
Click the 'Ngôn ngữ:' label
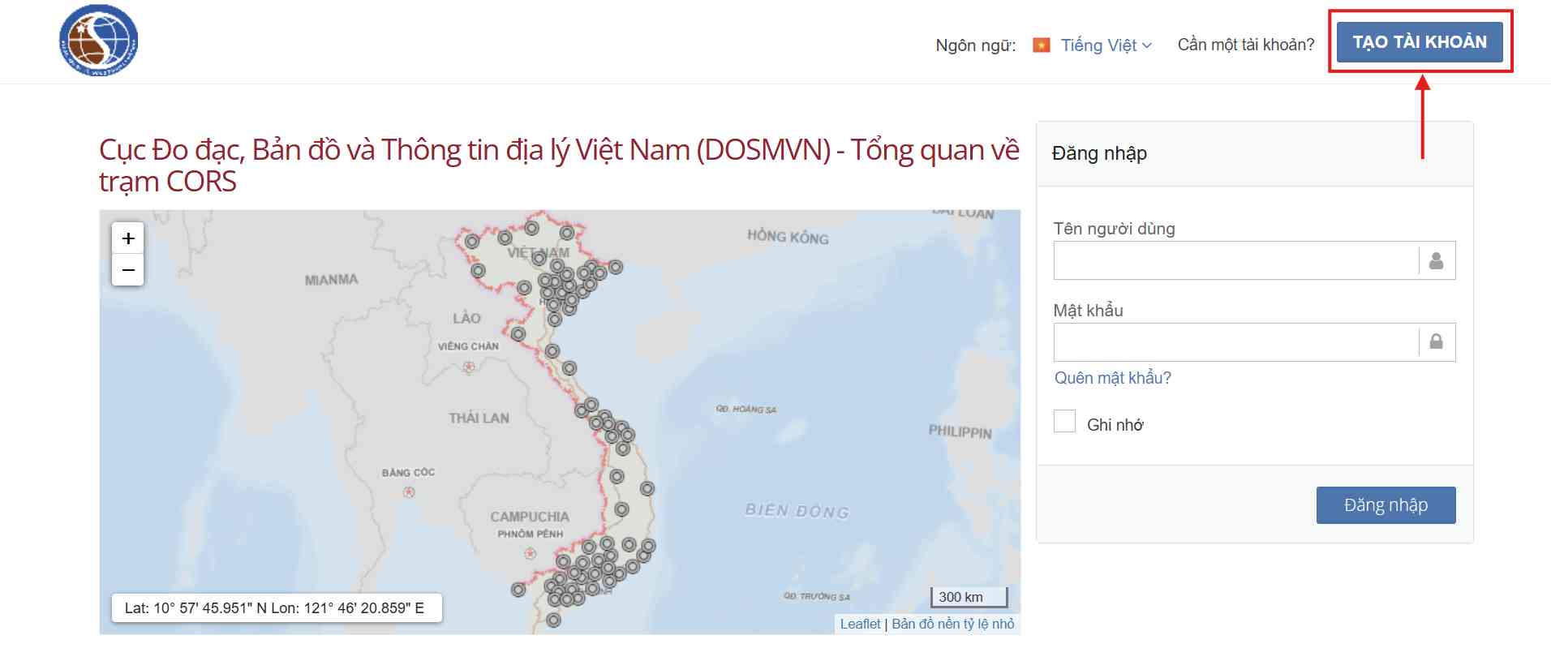[x=975, y=45]
